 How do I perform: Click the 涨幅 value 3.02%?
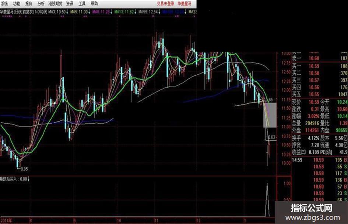(313, 116)
